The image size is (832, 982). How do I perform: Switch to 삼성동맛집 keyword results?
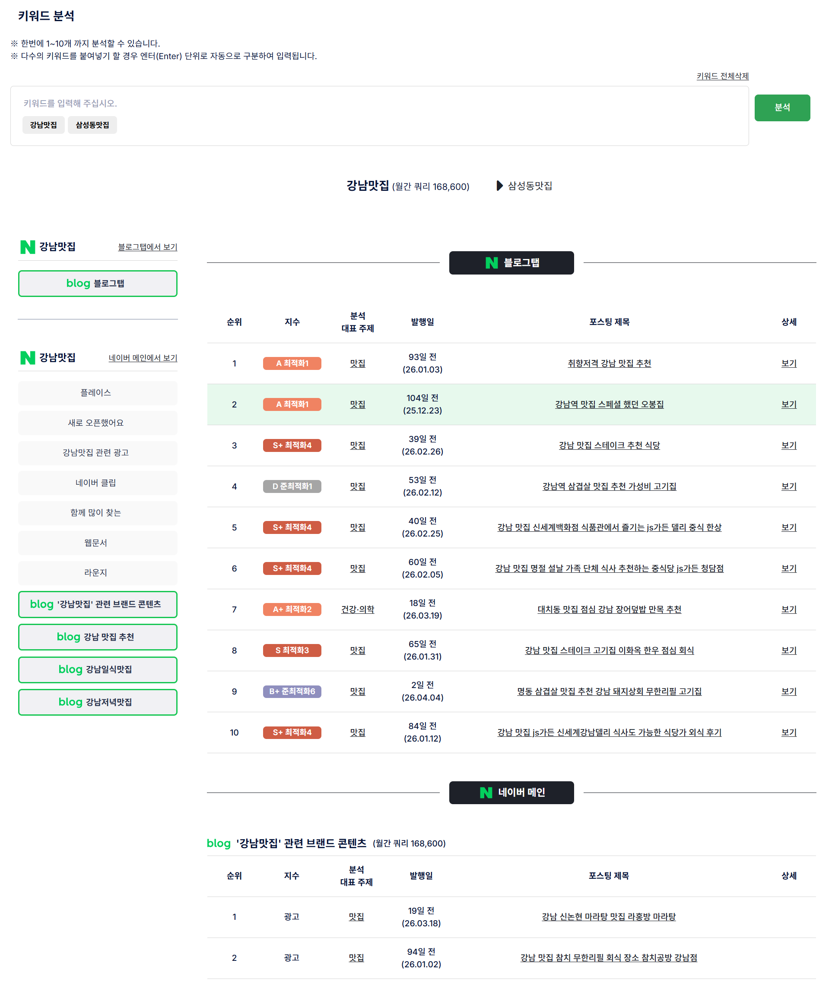[x=529, y=186]
